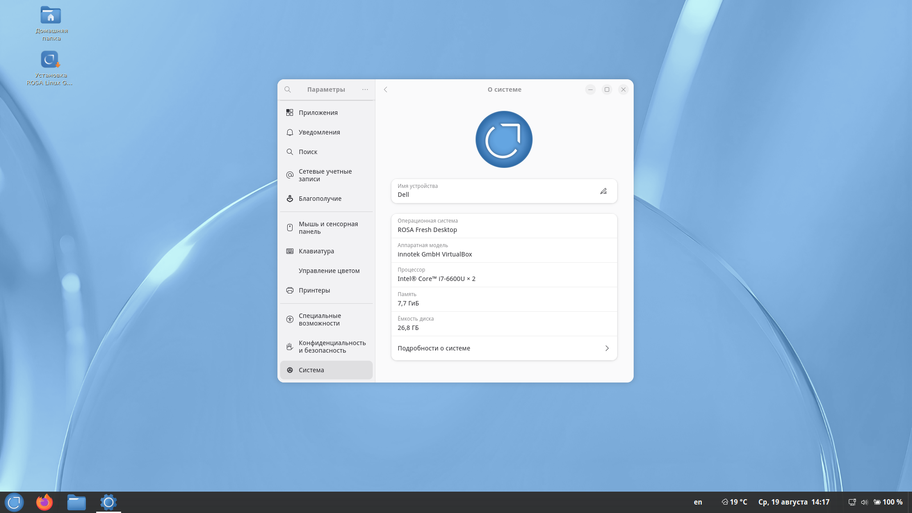Select Управление цветом in the sidebar

[326, 271]
